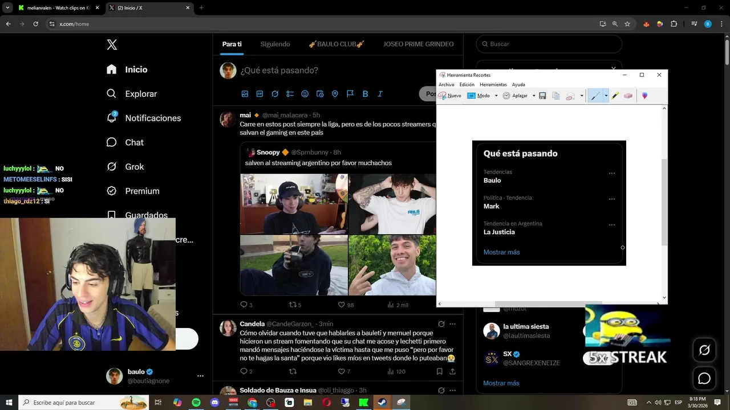The width and height of the screenshot is (730, 410).
Task: Toggle italic formatting in composer
Action: 380,94
